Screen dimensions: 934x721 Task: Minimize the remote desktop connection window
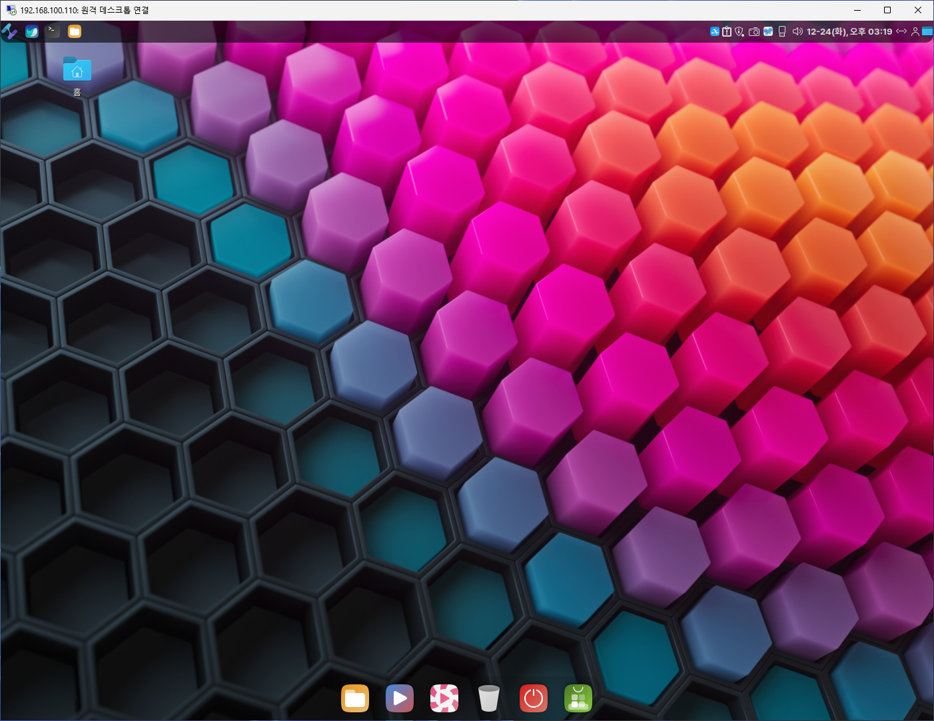point(857,10)
